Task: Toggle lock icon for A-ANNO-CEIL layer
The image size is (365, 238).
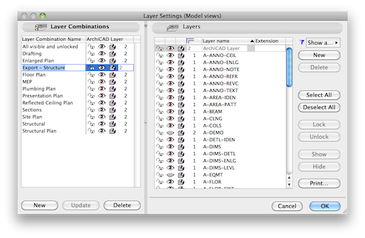Action: pos(160,55)
